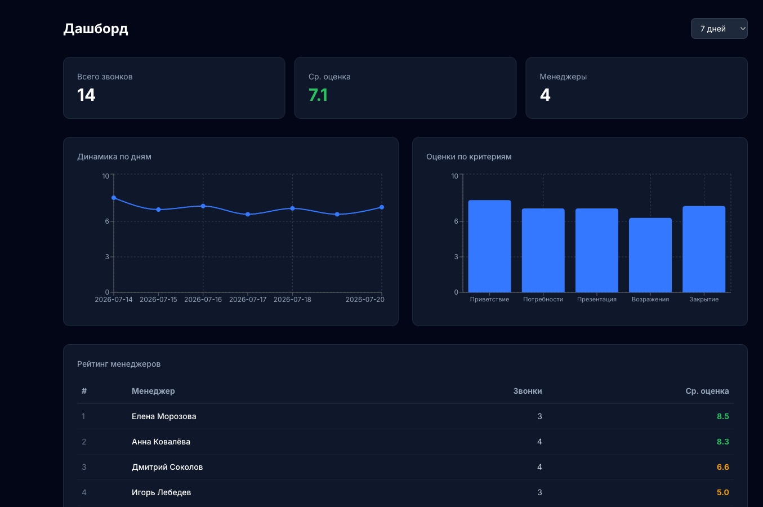Select manager Анна Ковалёва in the rating
The height and width of the screenshot is (507, 763).
(x=161, y=442)
